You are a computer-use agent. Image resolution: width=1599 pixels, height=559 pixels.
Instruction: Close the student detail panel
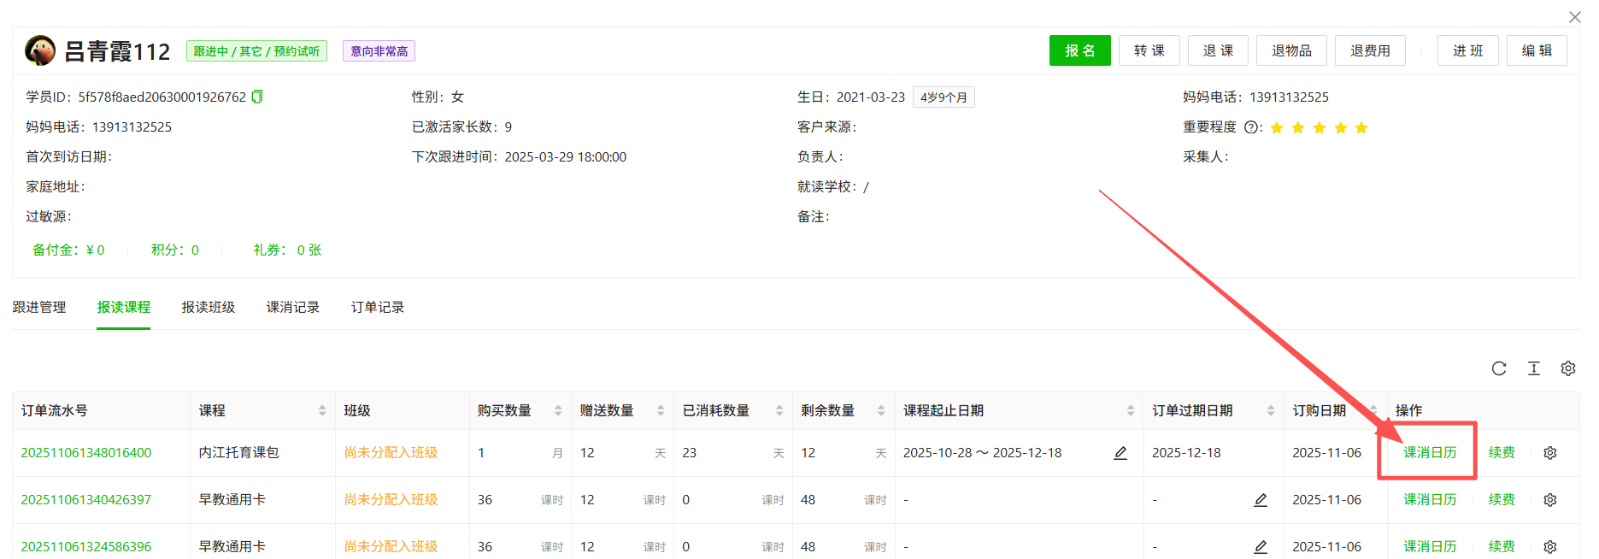pos(1574,17)
